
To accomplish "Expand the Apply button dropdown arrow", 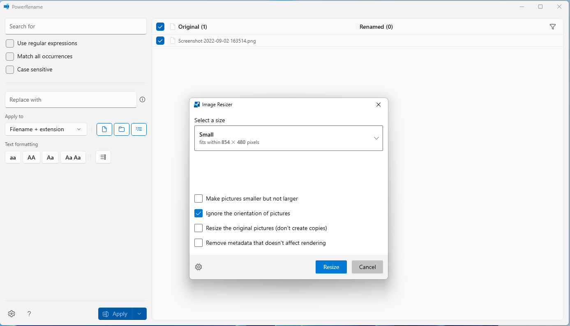I will (139, 314).
